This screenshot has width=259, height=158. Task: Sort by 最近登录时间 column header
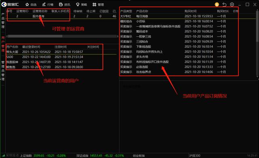(31, 47)
